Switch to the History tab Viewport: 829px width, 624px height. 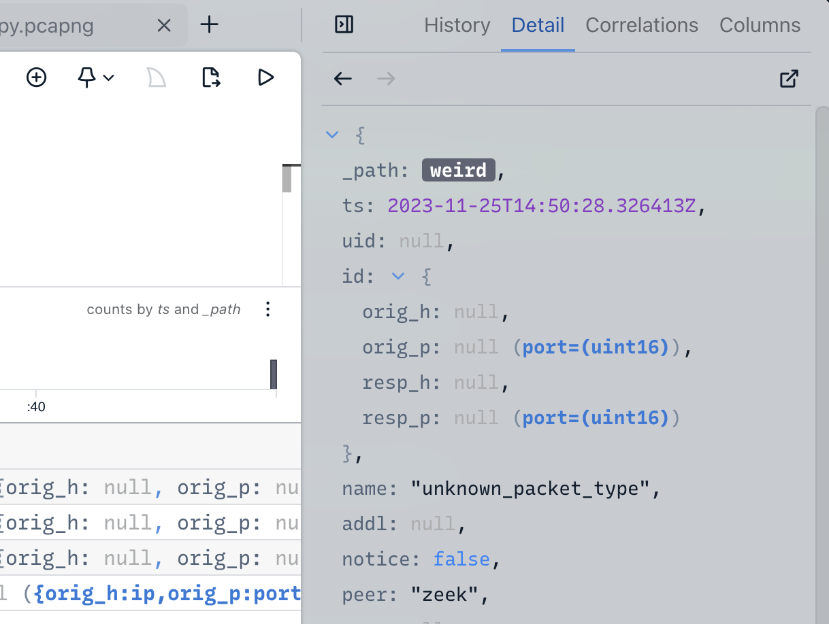(x=457, y=25)
